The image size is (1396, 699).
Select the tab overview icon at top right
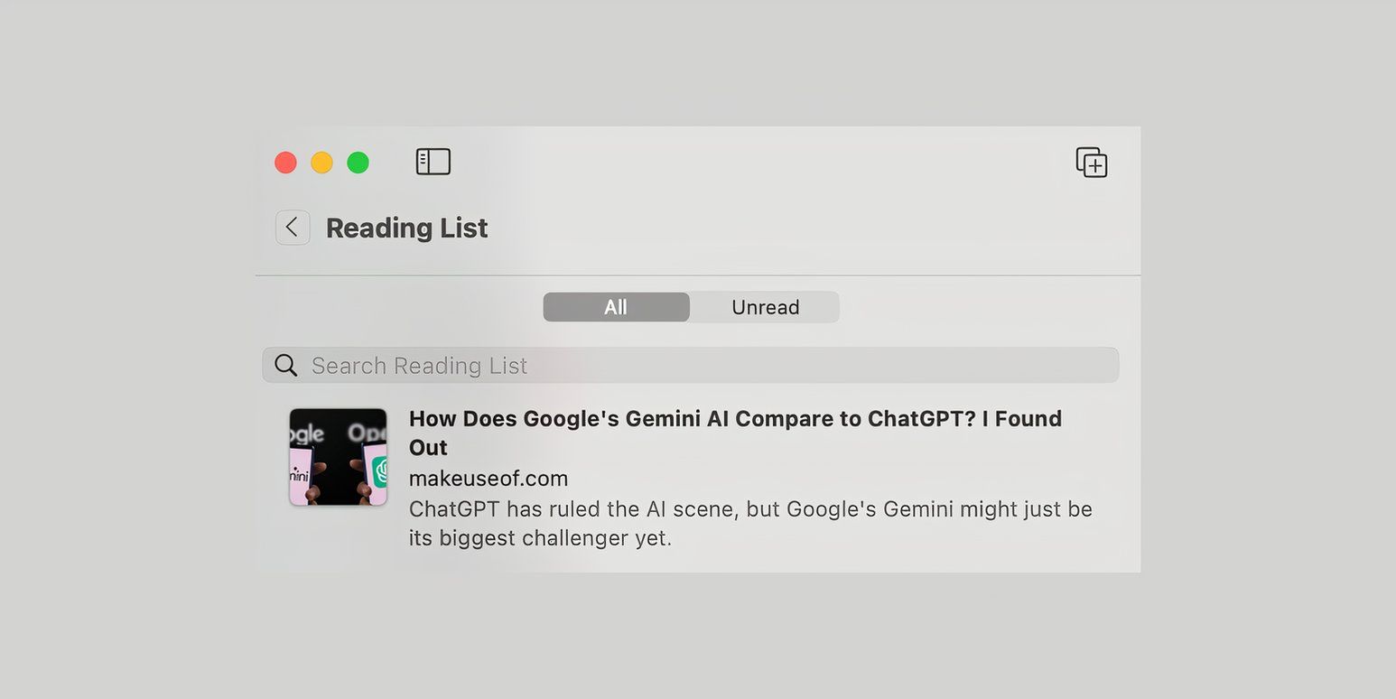(1091, 162)
